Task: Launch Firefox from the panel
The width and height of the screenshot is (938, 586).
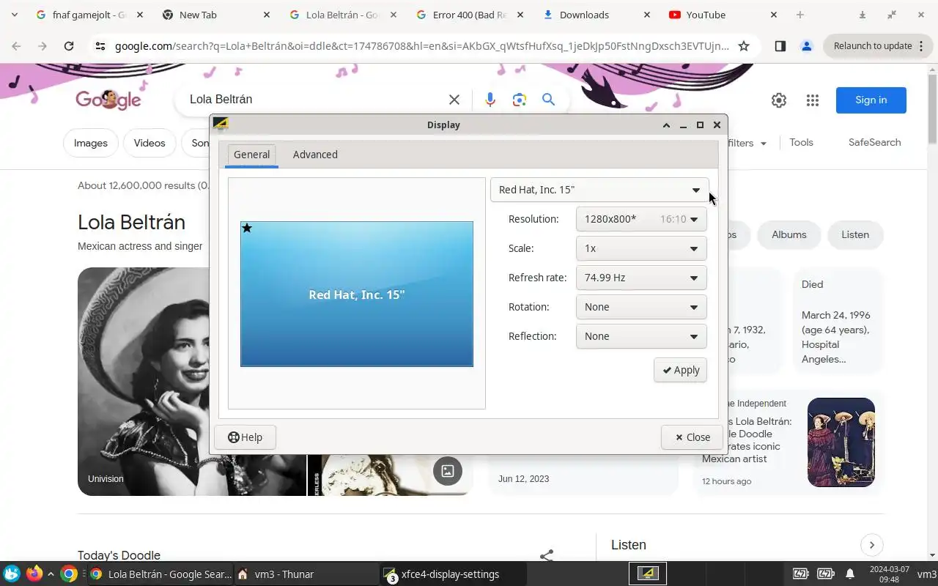Action: 34,574
